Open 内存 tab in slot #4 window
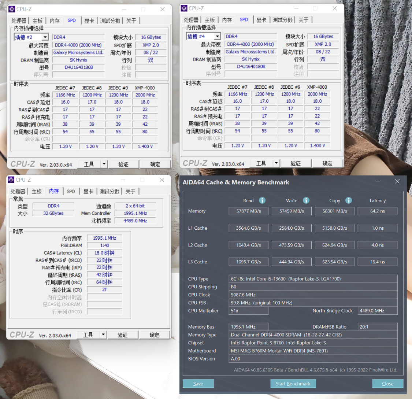This screenshot has width=412, height=399. point(227,20)
